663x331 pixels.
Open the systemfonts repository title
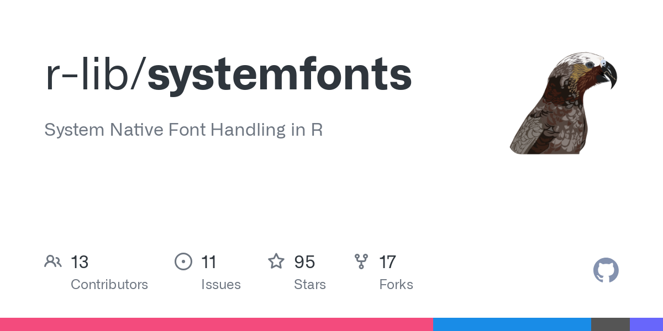click(x=279, y=73)
